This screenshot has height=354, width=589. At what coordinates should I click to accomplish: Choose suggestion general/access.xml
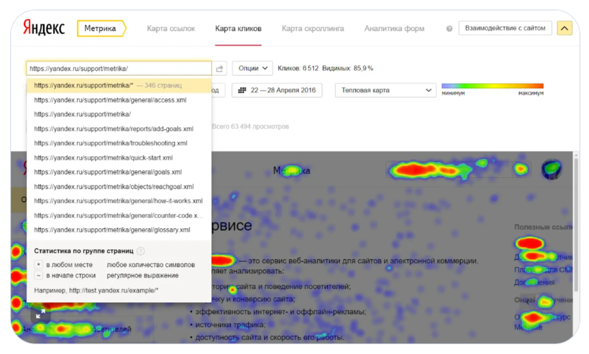tap(119, 100)
